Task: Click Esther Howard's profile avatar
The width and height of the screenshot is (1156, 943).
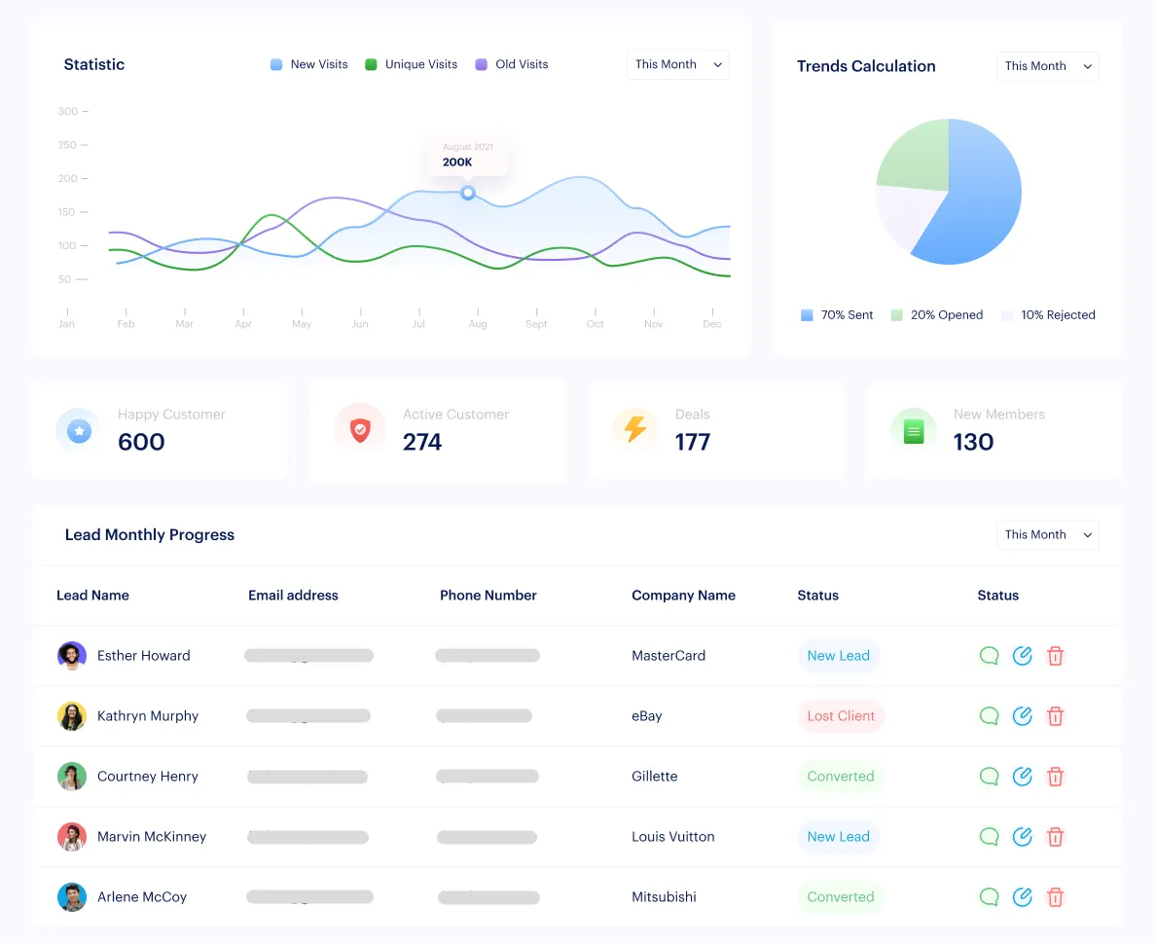Action: coord(71,656)
